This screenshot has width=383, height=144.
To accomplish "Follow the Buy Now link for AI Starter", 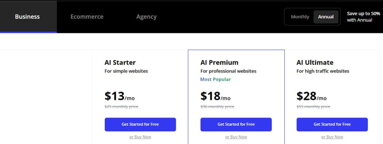I will 140,137.
